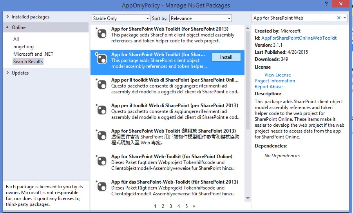Image resolution: width=353 pixels, height=213 pixels.
Task: Click icon of App für SharePoint Web-Toolkit (für SharePoint Online)
Action: 101,161
